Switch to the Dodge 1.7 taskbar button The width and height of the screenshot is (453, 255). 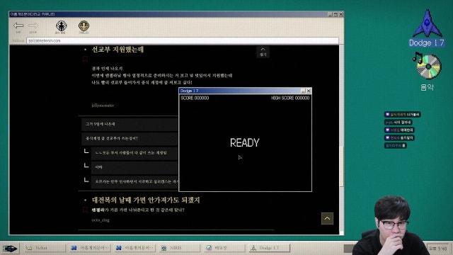(x=269, y=248)
